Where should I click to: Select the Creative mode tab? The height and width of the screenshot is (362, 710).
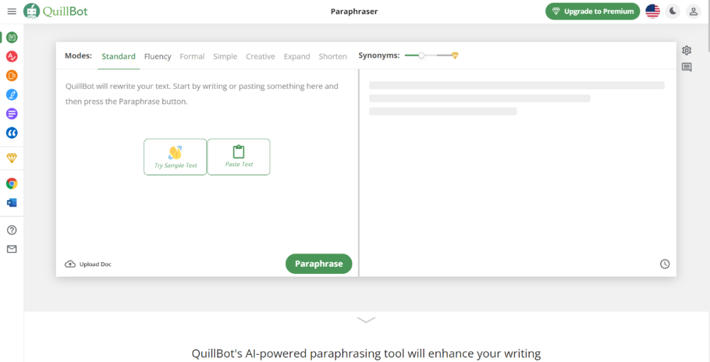click(260, 57)
